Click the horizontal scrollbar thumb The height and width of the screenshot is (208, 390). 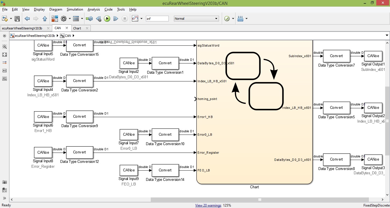point(260,200)
